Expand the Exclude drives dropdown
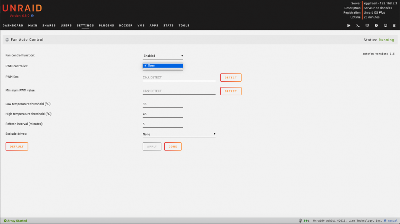The height and width of the screenshot is (224, 400). 179,134
